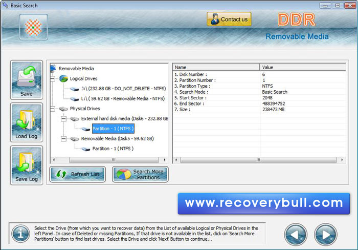Screen dimensions: 358x250
Task: Select L:\ 59.62 GB Removable Media drive
Action: point(123,98)
